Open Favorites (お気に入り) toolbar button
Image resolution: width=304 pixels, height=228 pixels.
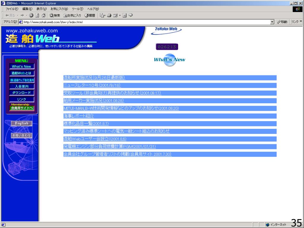click(x=72, y=15)
